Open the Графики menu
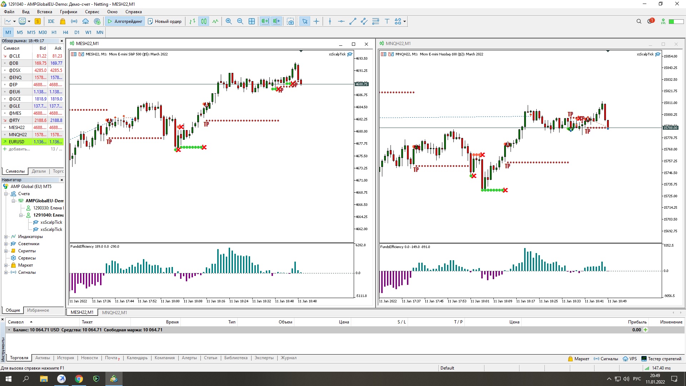Image resolution: width=686 pixels, height=386 pixels. pyautogui.click(x=68, y=12)
